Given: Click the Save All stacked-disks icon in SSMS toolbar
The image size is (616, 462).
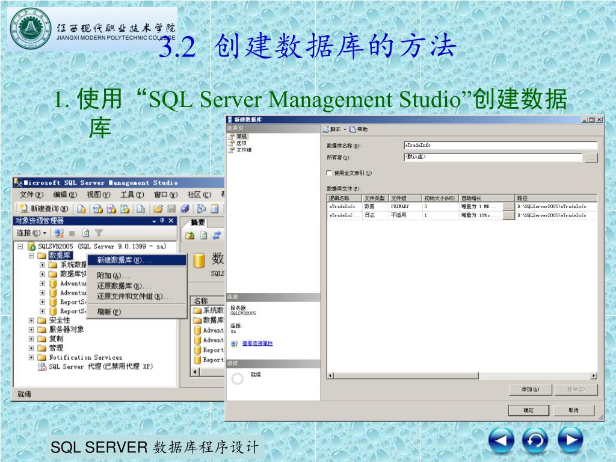Looking at the screenshot, I should [x=185, y=209].
